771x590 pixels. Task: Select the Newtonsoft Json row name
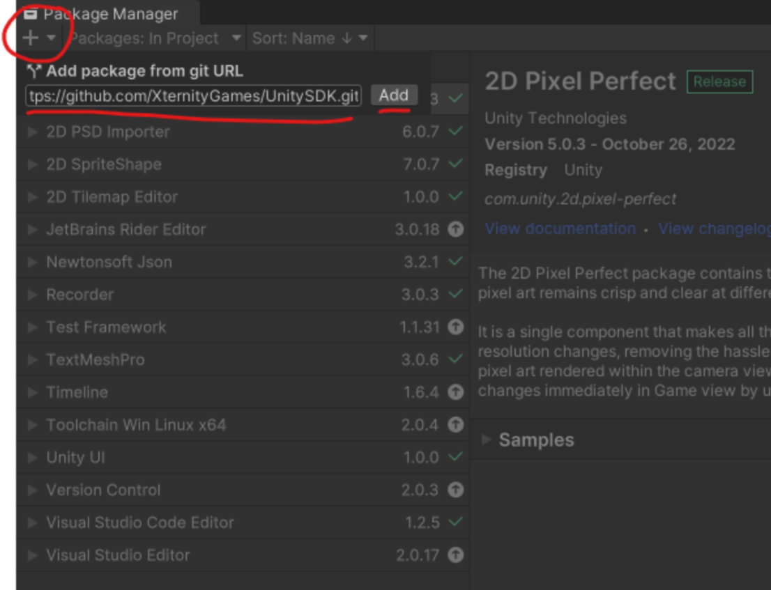(109, 262)
